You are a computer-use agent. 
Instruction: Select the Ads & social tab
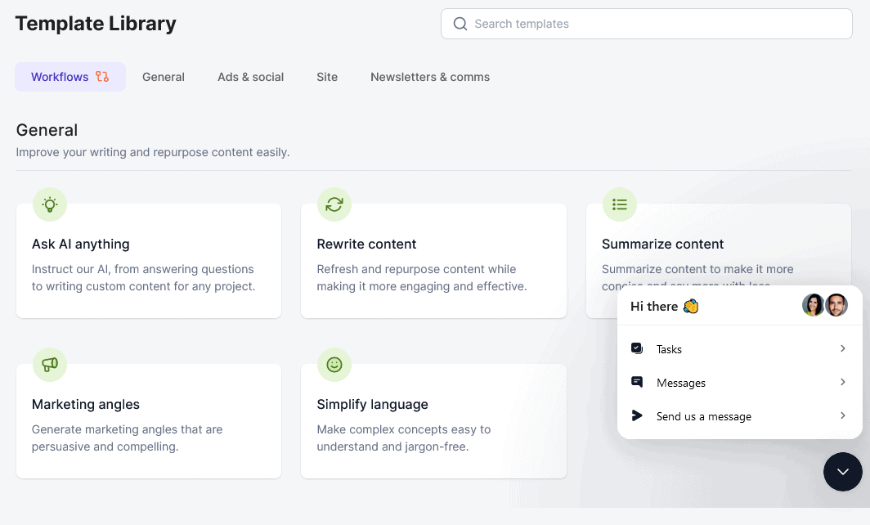250,77
